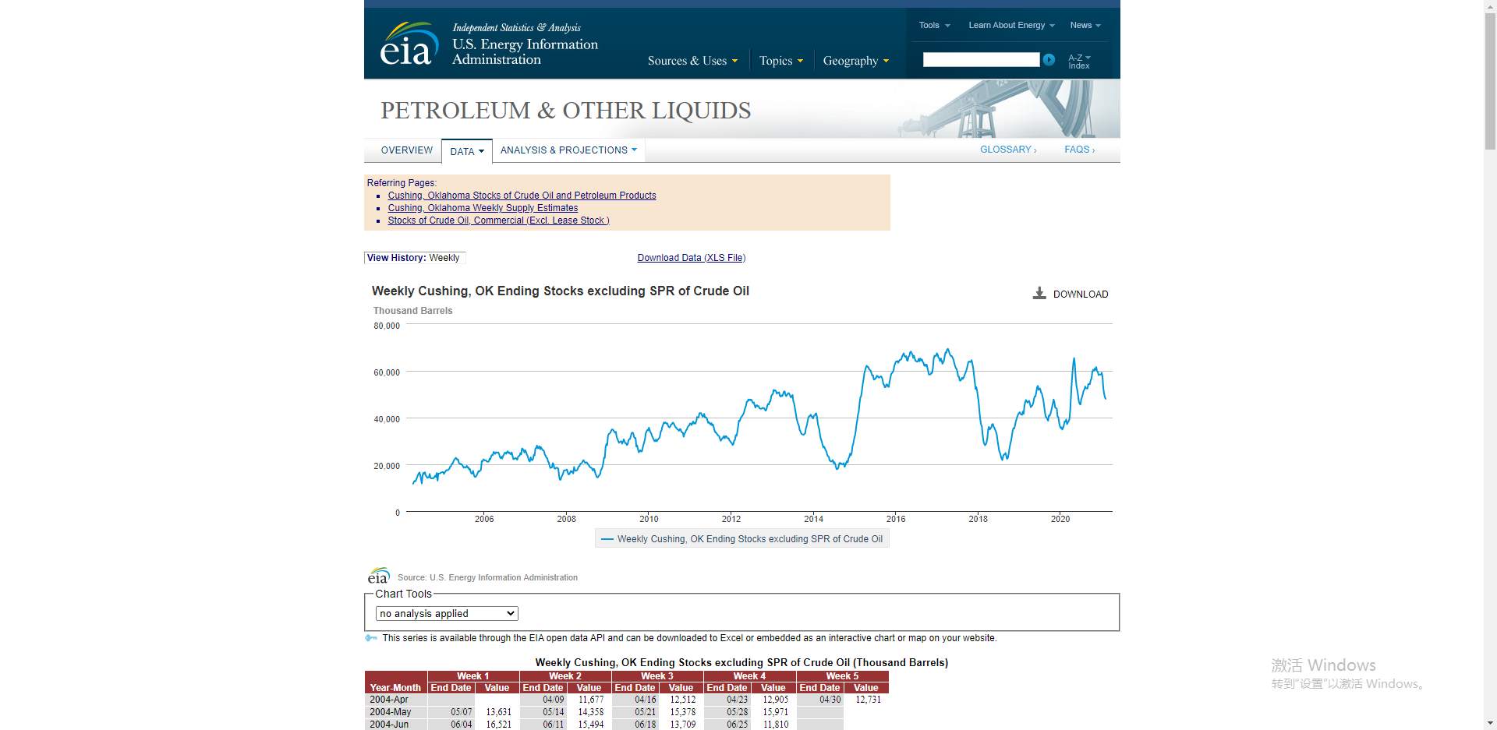Screen dimensions: 1497x730
Task: Click the small EIA logo below the chart
Action: [378, 576]
